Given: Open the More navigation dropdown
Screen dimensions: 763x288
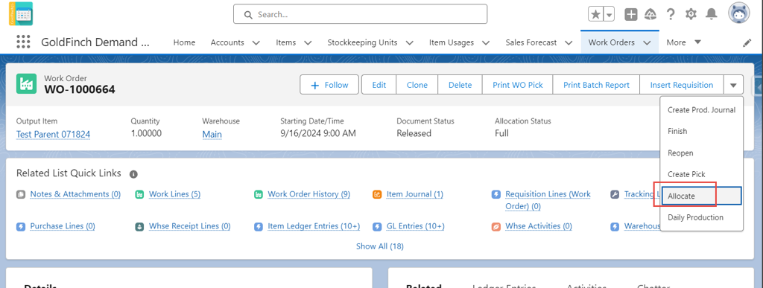Looking at the screenshot, I should (684, 42).
